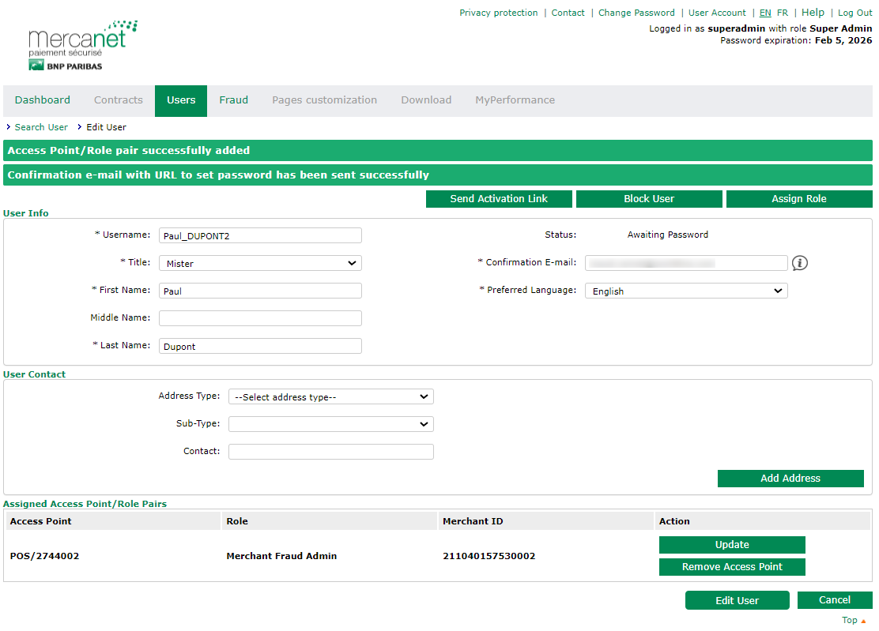Screen dimensions: 879x631
Task: Remove the POS/2744002 access point
Action: tap(731, 567)
